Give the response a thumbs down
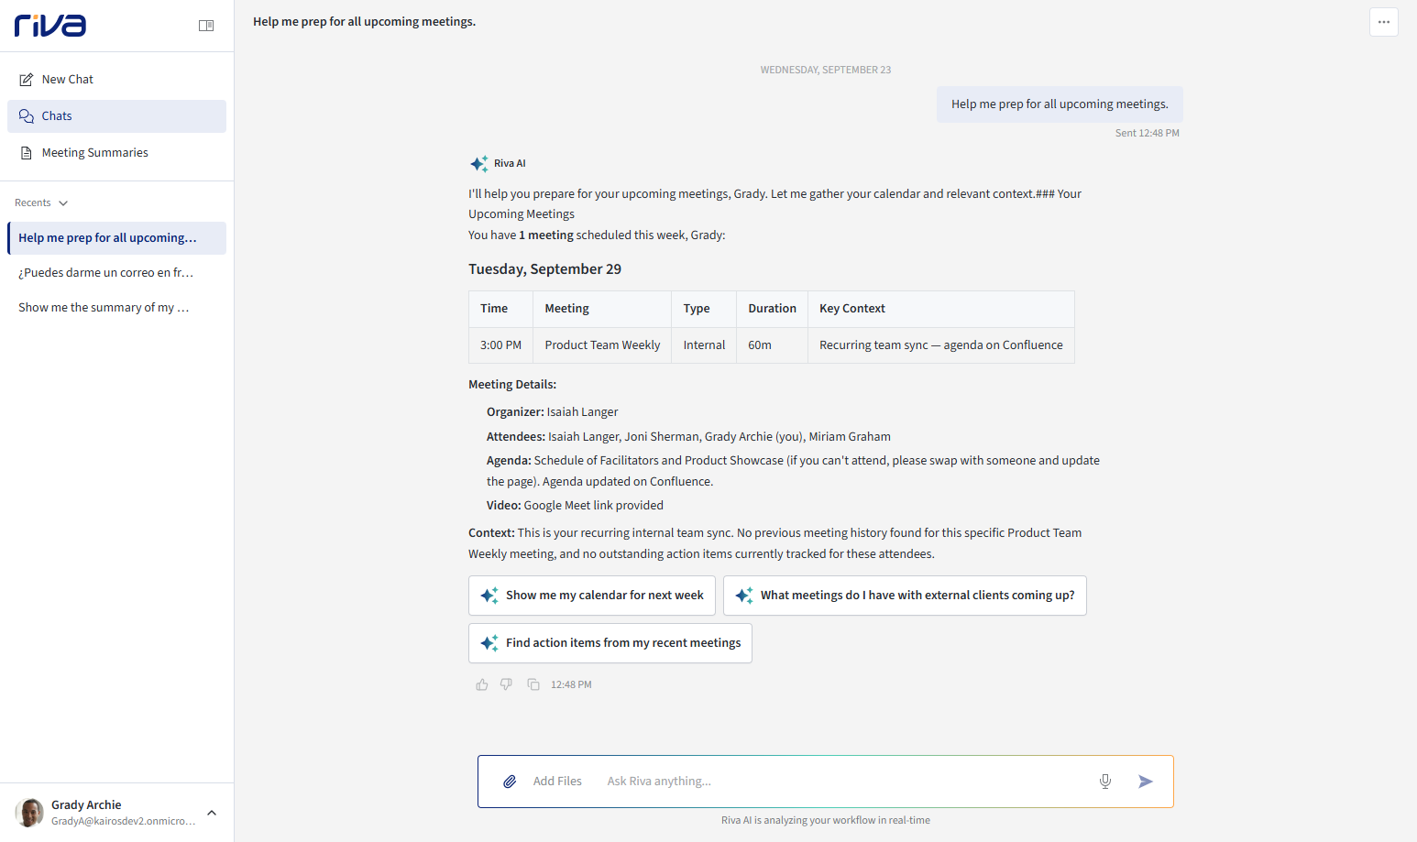The image size is (1417, 842). 506,684
